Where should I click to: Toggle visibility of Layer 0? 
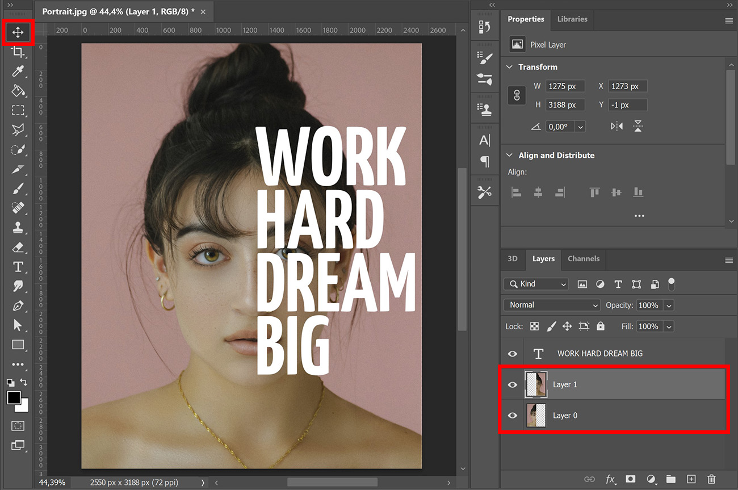[512, 415]
